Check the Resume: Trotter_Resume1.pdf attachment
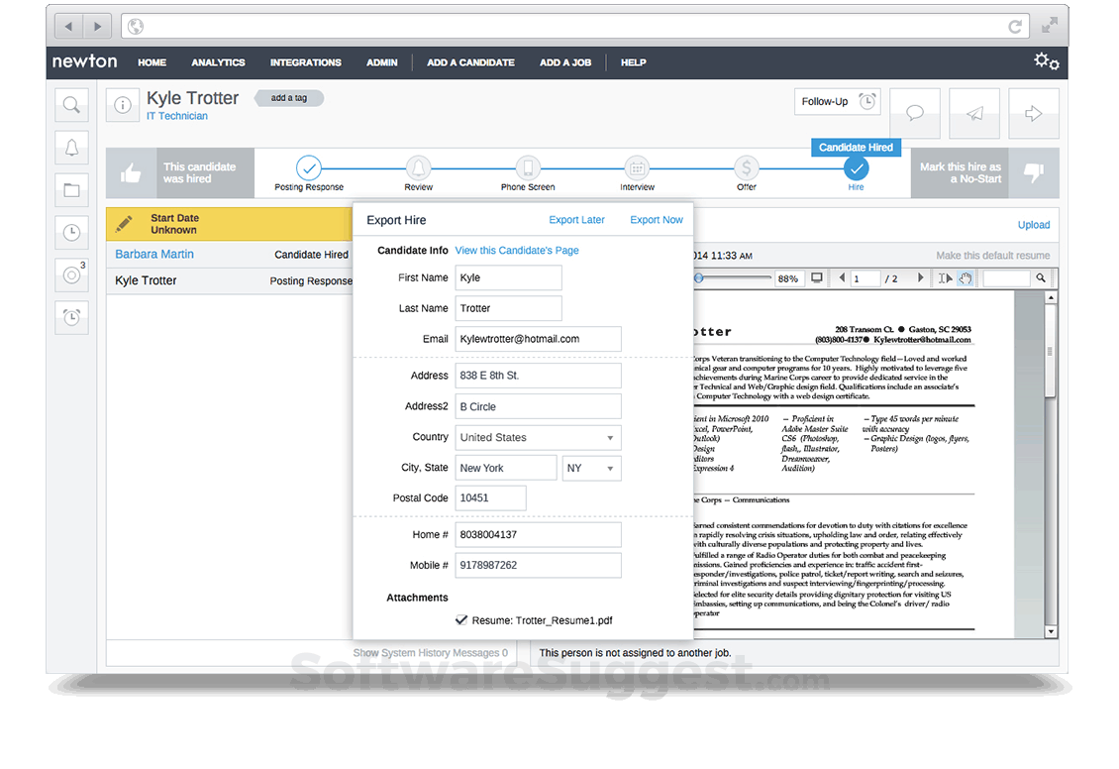The width and height of the screenshot is (1119, 769). click(461, 619)
